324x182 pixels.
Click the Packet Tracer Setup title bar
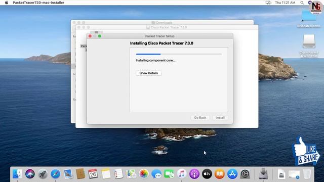click(160, 36)
